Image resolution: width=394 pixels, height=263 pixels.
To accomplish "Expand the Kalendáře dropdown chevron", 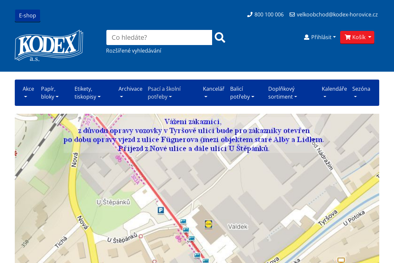I will click(x=324, y=97).
